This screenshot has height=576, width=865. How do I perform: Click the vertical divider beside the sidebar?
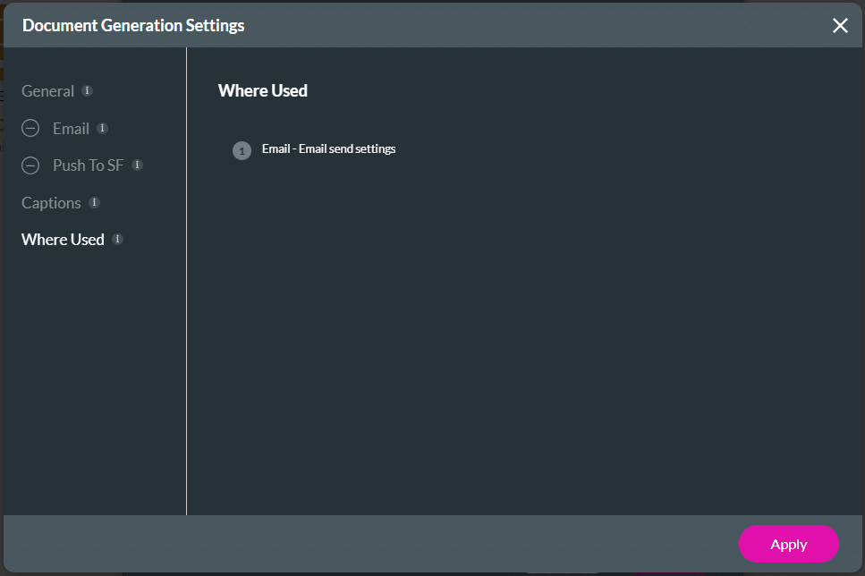[186, 358]
